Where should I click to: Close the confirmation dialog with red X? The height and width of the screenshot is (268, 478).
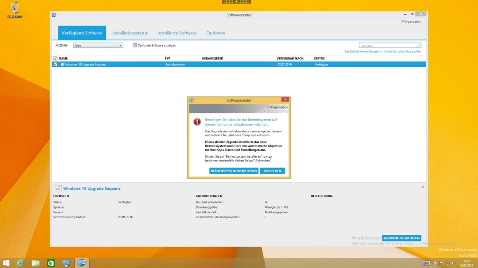[x=285, y=100]
